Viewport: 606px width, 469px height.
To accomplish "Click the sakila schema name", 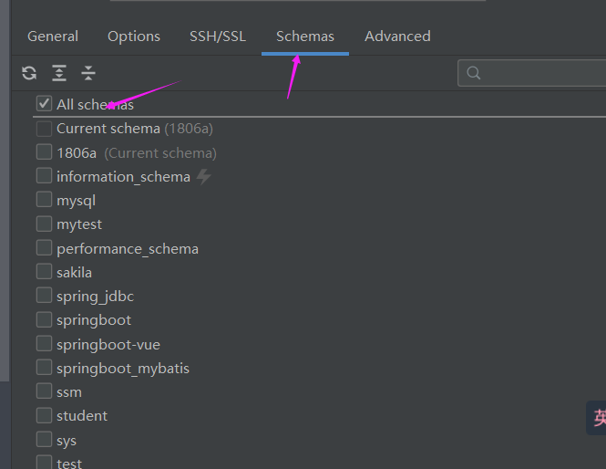I will 74,273.
